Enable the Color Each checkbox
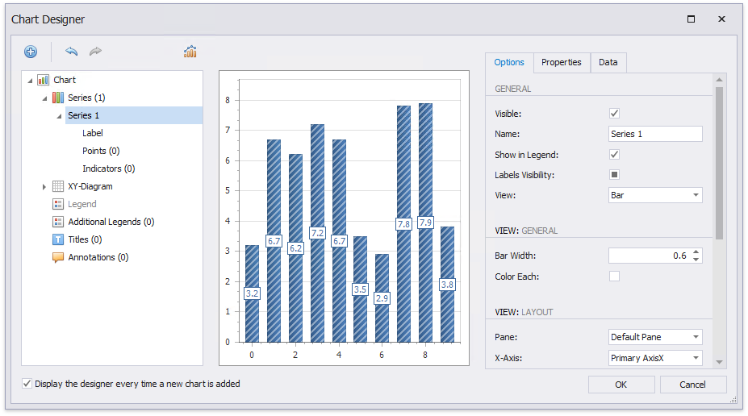The image size is (748, 416). (x=614, y=277)
